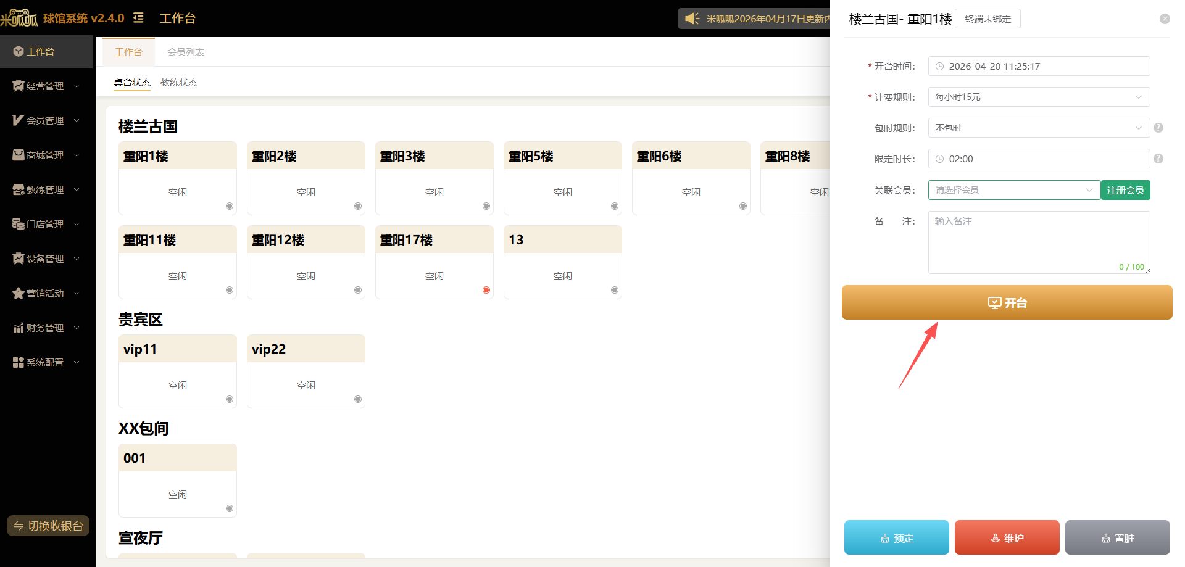Collapse sidebar using the menu fold icon
1185x567 pixels.
(138, 18)
